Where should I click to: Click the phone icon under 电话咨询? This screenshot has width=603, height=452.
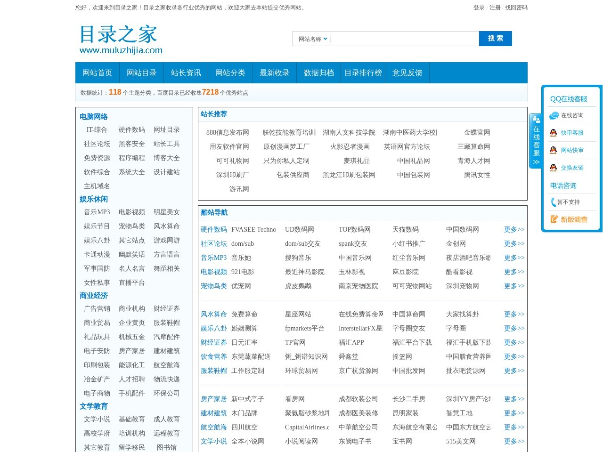click(553, 202)
